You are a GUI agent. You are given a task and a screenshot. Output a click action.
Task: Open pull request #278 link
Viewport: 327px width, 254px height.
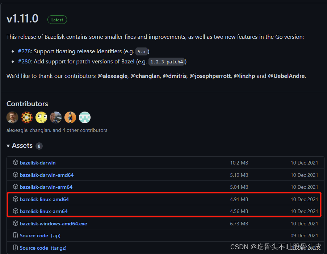24,51
